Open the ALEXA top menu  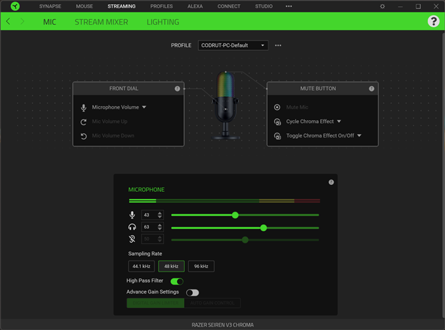tap(195, 6)
